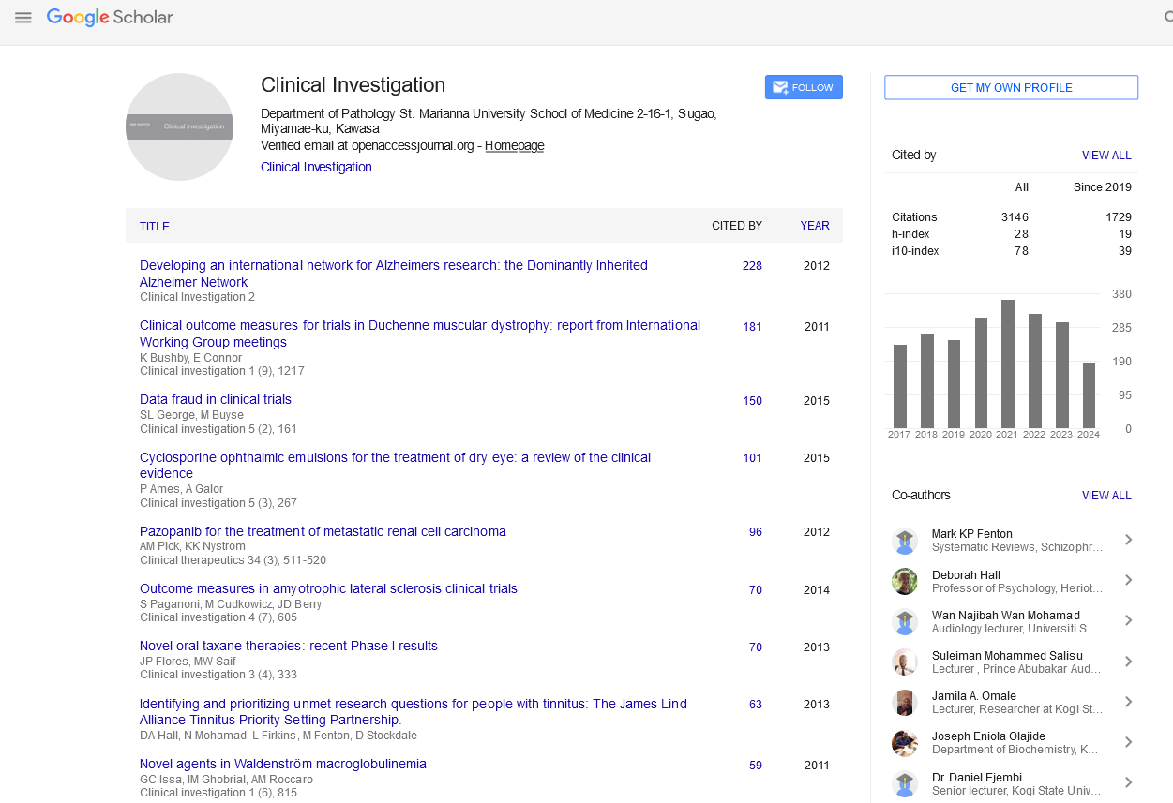Screen dimensions: 1173x803
Task: Click the 2021 bar in citations chart
Action: [x=1007, y=364]
